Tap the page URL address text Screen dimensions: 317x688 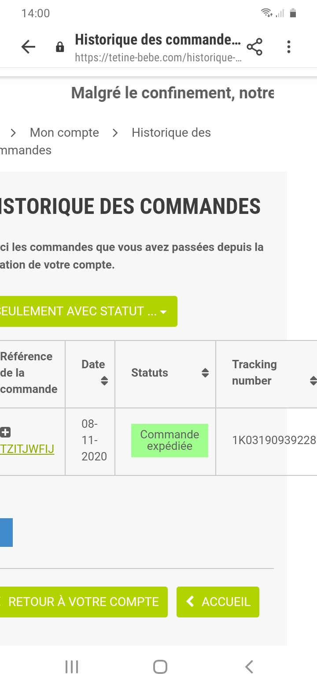(158, 58)
